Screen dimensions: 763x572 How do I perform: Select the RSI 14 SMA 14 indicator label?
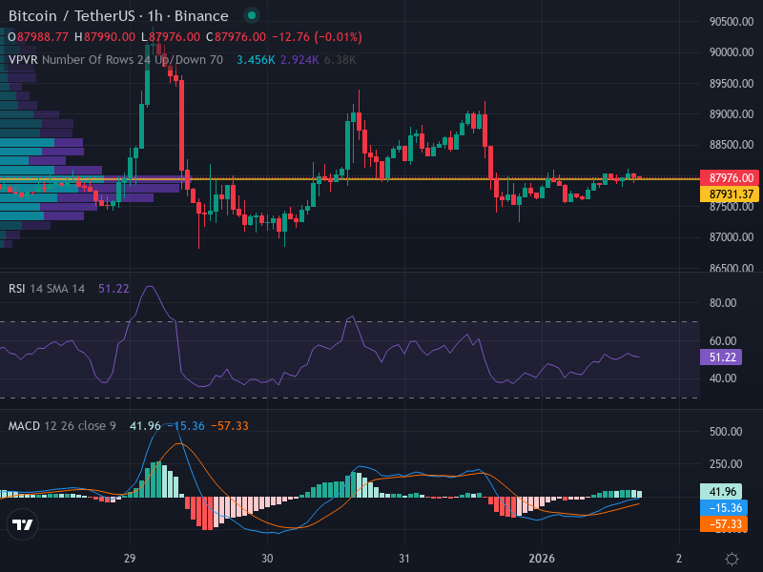(47, 289)
